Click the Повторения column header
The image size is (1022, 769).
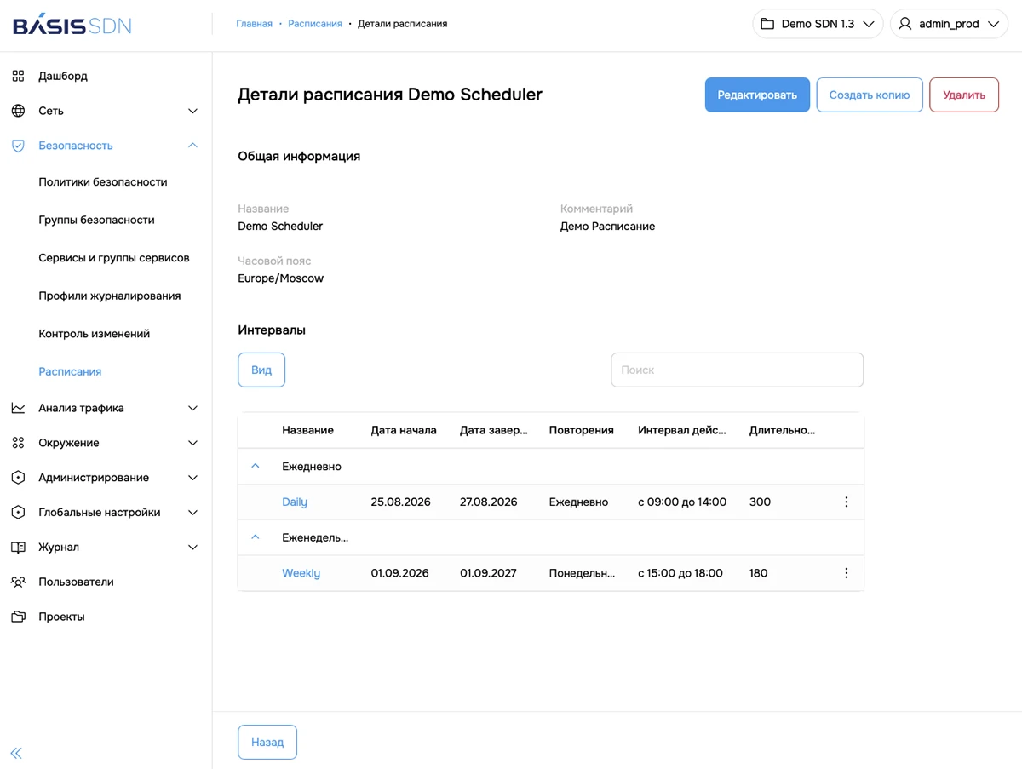point(582,430)
